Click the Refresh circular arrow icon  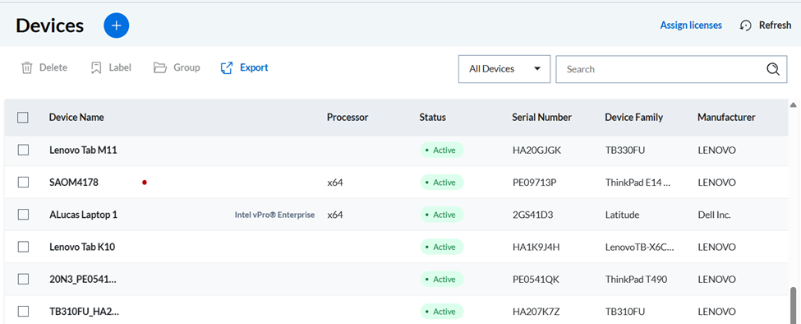[746, 25]
